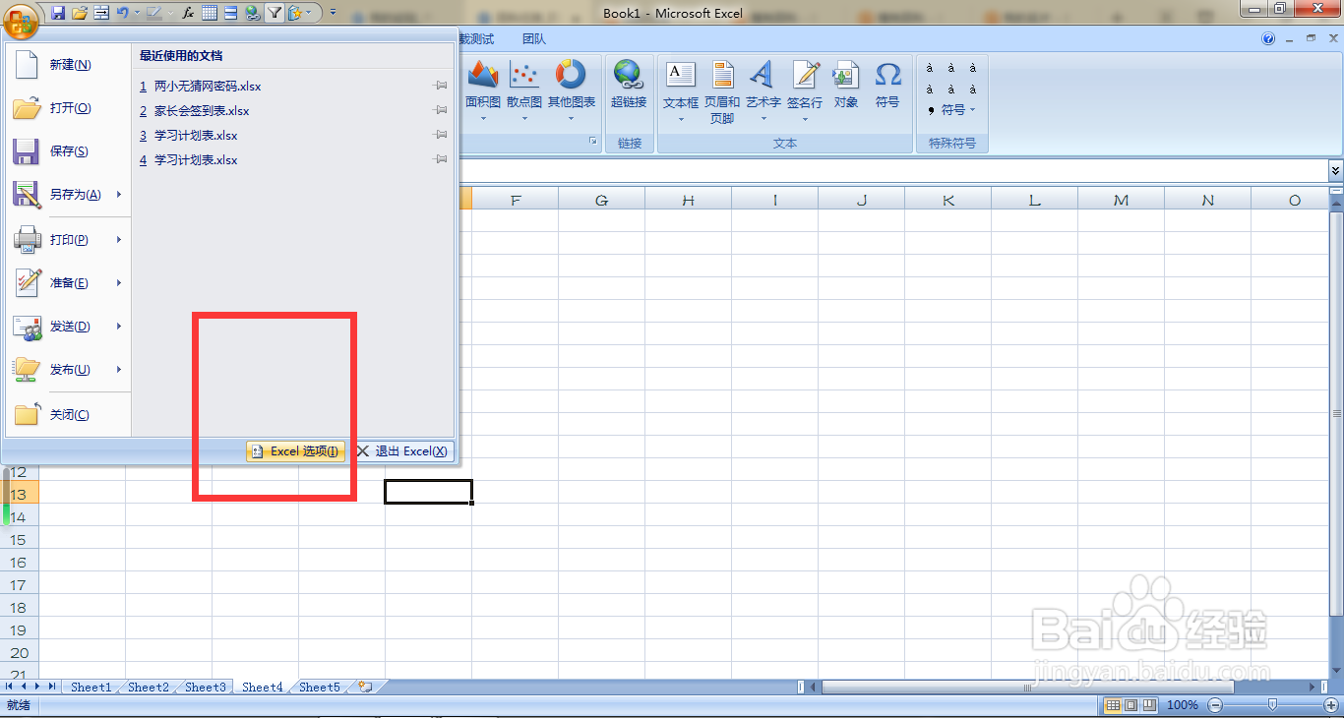The image size is (1344, 718).
Task: Click the Open folder icon in quick toolbar
Action: click(x=80, y=13)
